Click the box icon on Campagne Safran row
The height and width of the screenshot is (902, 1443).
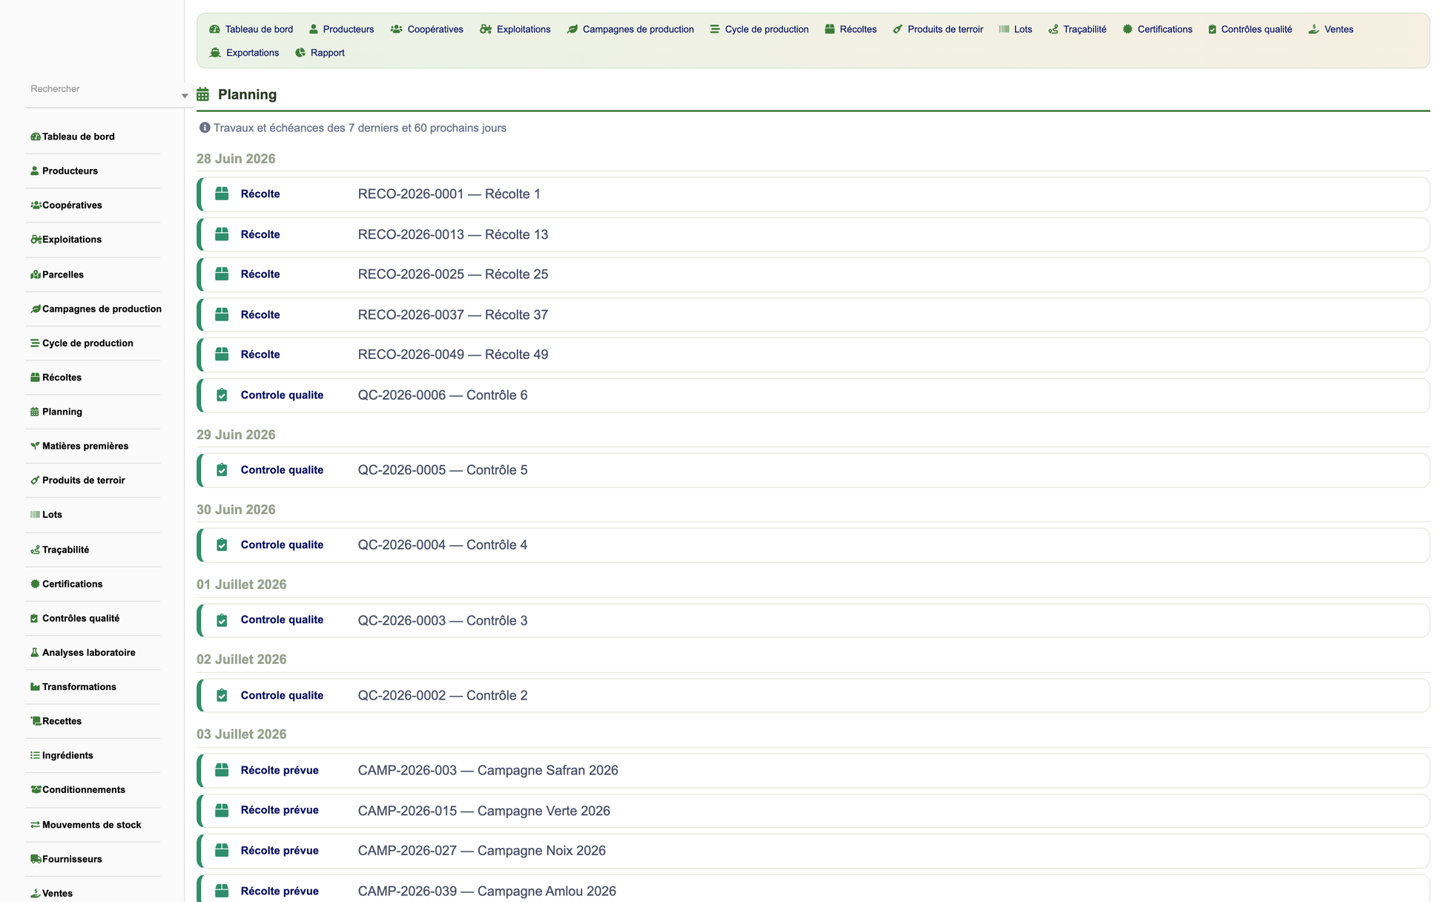(222, 770)
